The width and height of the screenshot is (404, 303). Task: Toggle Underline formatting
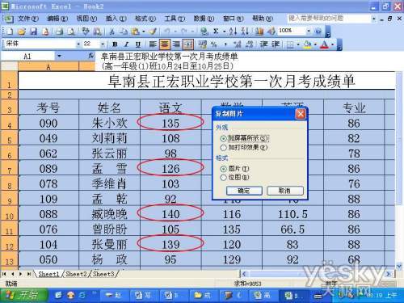pyautogui.click(x=138, y=44)
